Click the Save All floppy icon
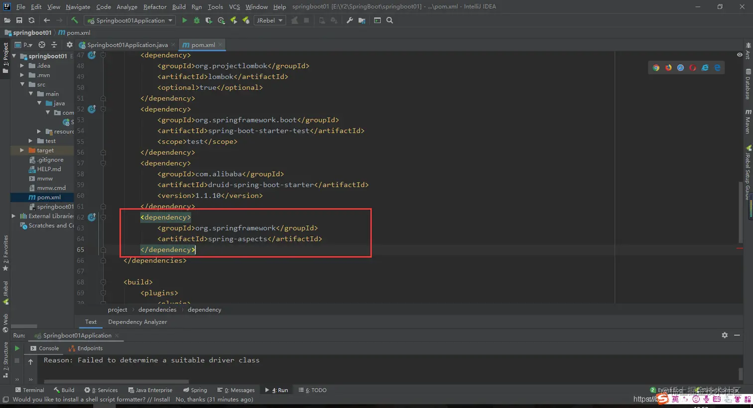The image size is (753, 408). coord(19,20)
